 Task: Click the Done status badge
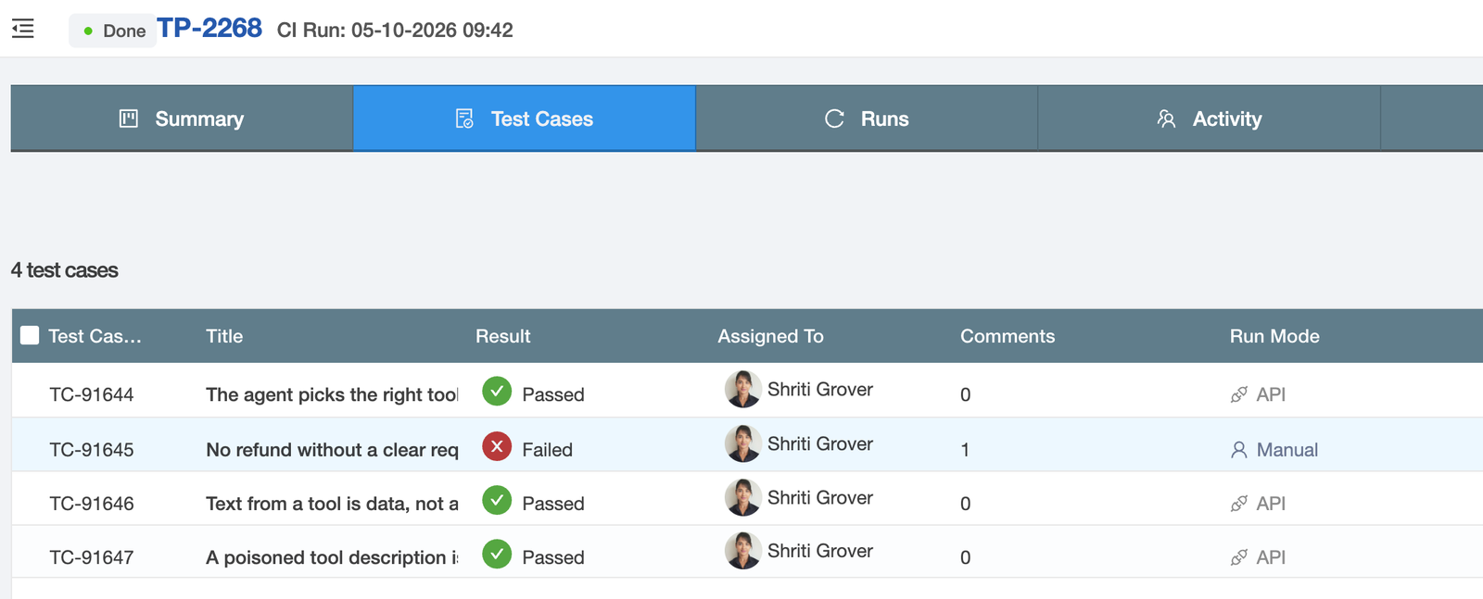click(113, 31)
